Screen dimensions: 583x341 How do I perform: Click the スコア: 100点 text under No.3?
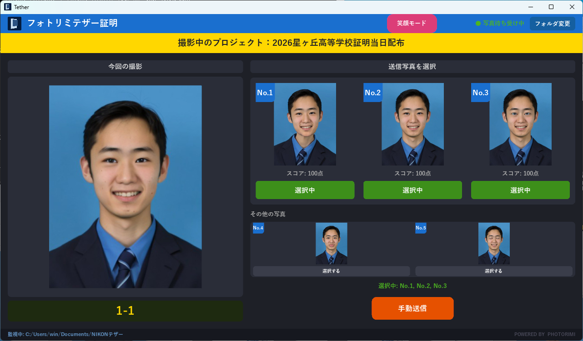click(520, 173)
